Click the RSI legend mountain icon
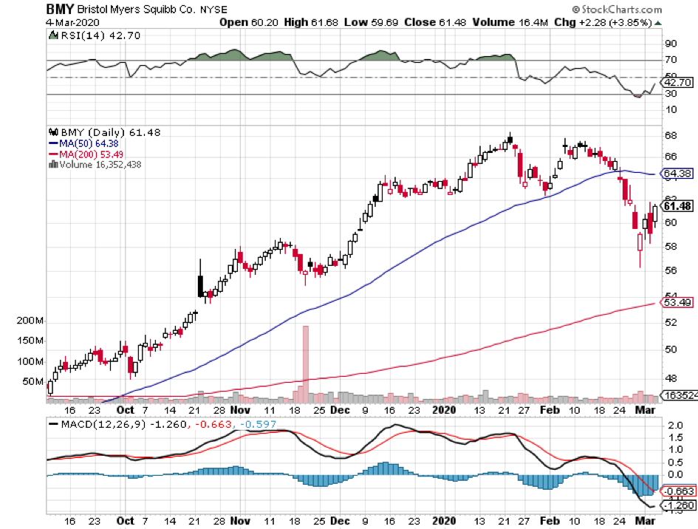 53,35
